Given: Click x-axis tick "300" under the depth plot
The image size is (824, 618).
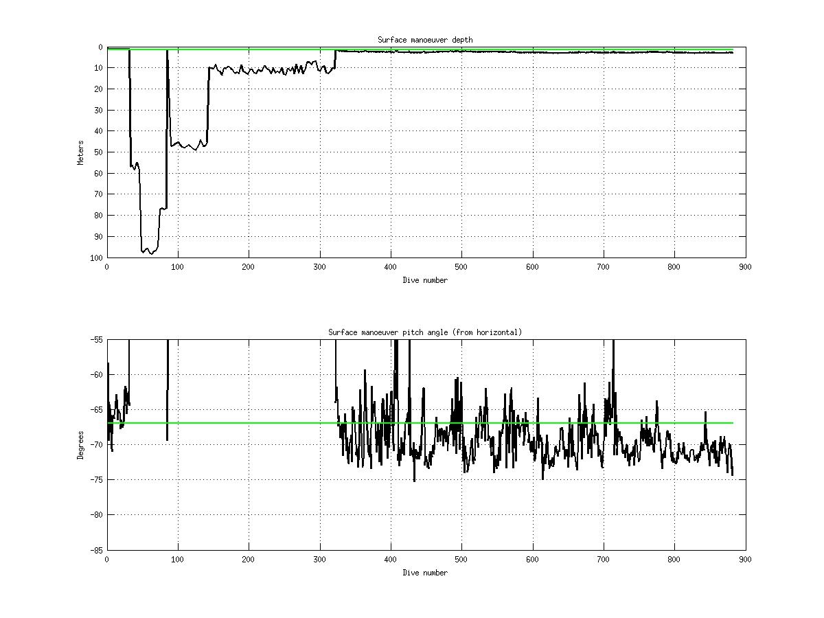Looking at the screenshot, I should point(319,266).
